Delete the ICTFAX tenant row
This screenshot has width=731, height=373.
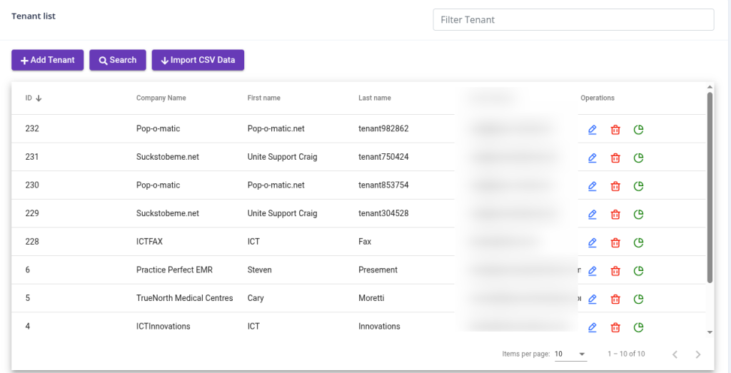tap(615, 242)
